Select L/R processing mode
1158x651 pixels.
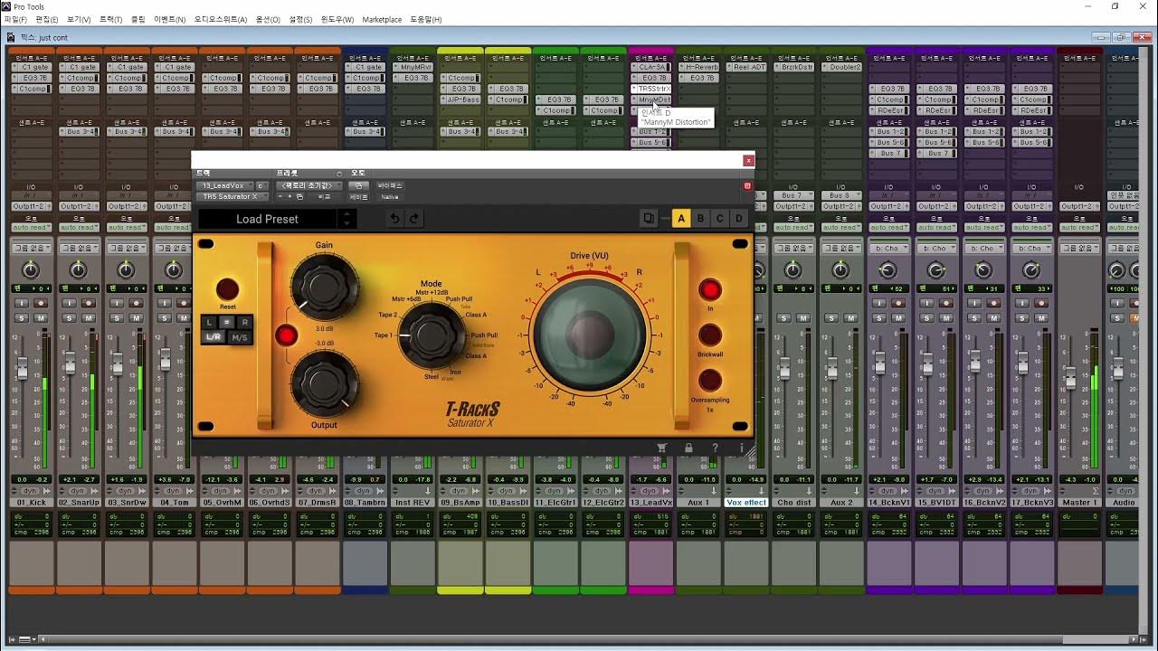click(214, 337)
